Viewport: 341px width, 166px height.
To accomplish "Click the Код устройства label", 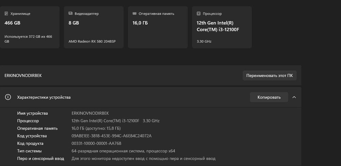I will 32,136.
